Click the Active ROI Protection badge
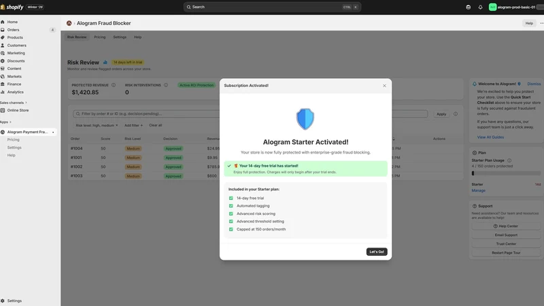This screenshot has height=306, width=544. 197,85
